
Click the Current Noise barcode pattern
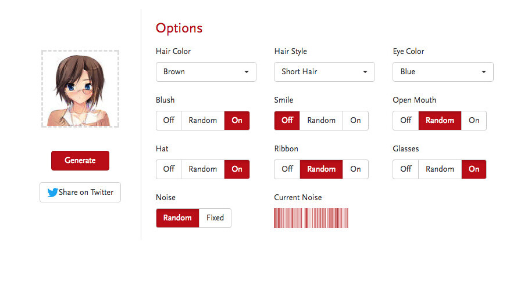[x=311, y=218]
